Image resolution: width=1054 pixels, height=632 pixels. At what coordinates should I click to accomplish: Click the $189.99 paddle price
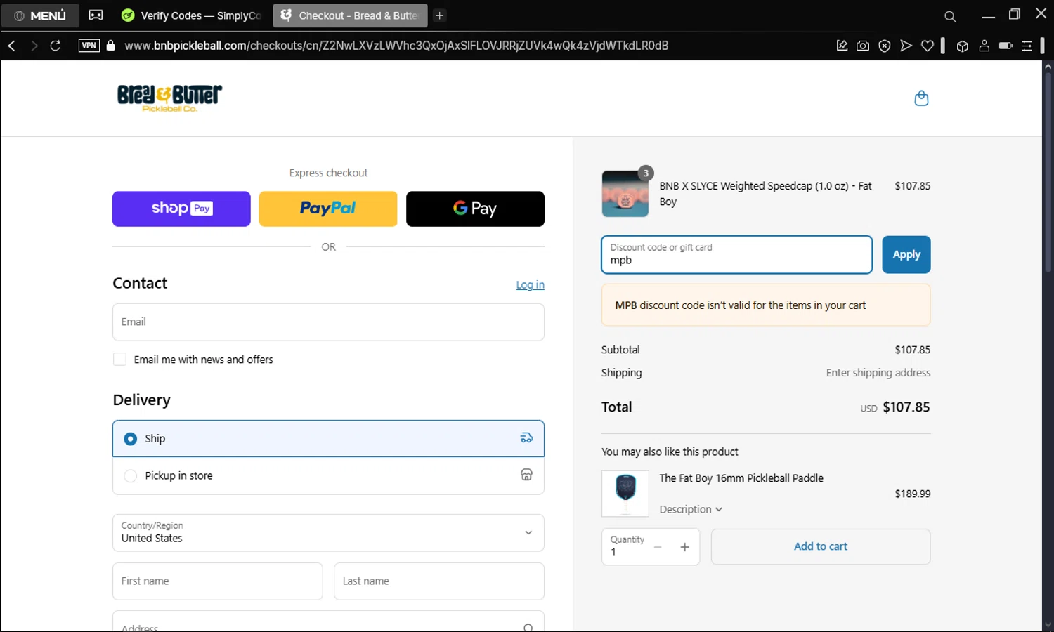pyautogui.click(x=913, y=494)
